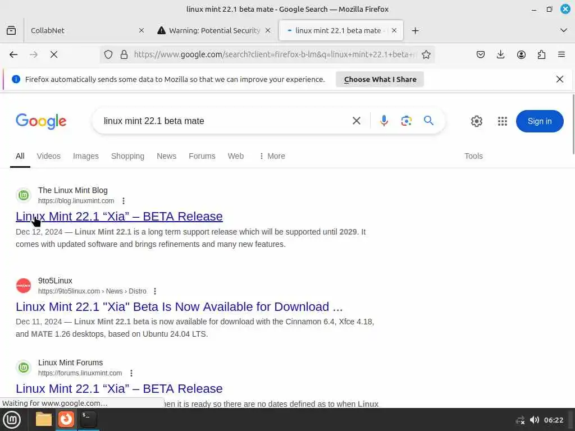Expand the list all tabs chevron
The image size is (575, 431).
coord(564,30)
